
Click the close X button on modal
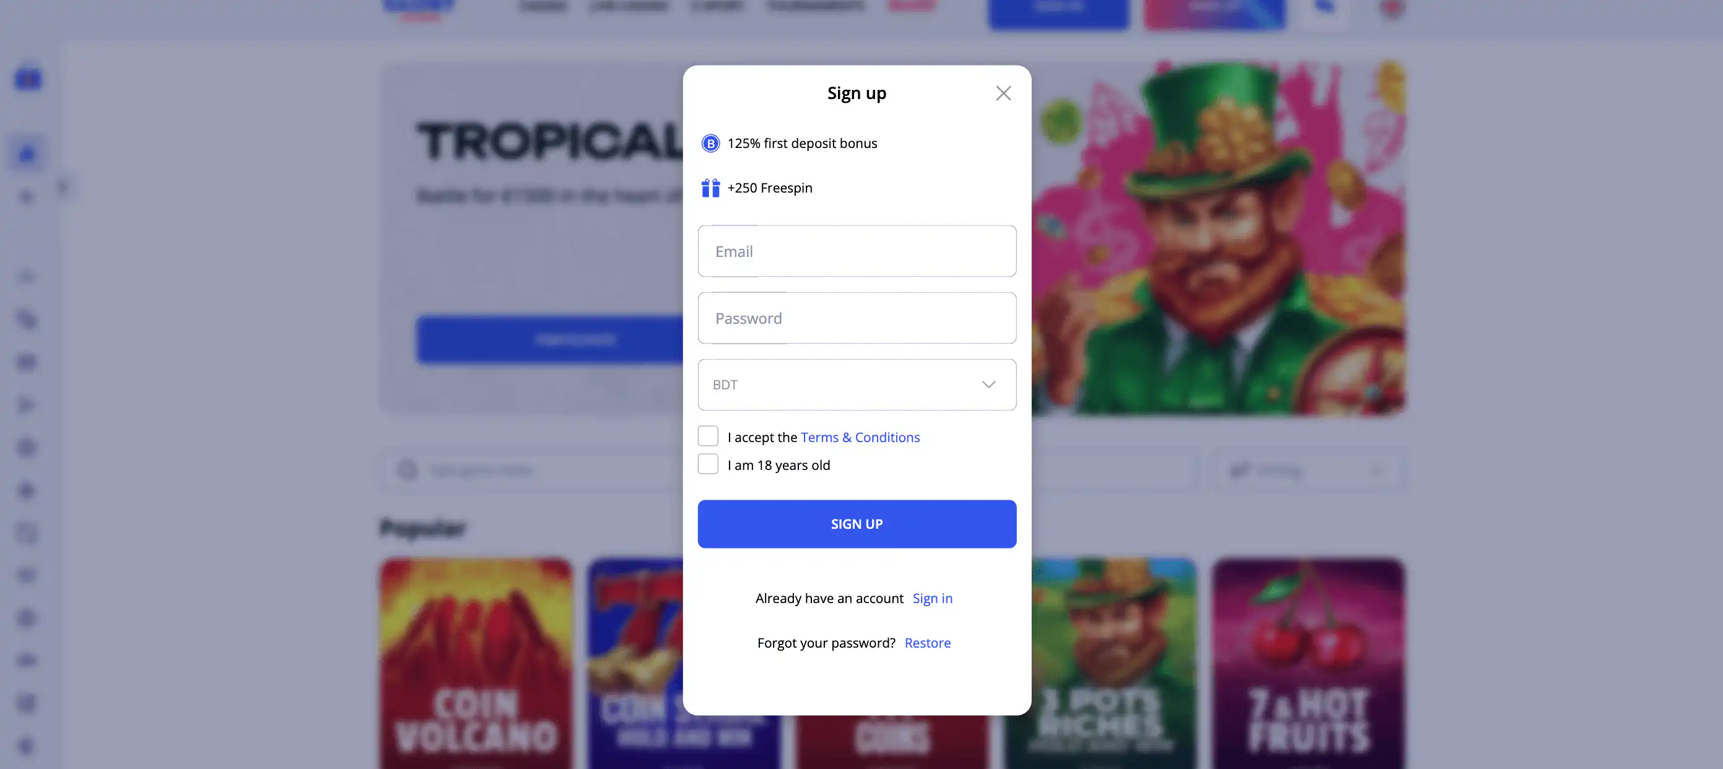(1003, 92)
